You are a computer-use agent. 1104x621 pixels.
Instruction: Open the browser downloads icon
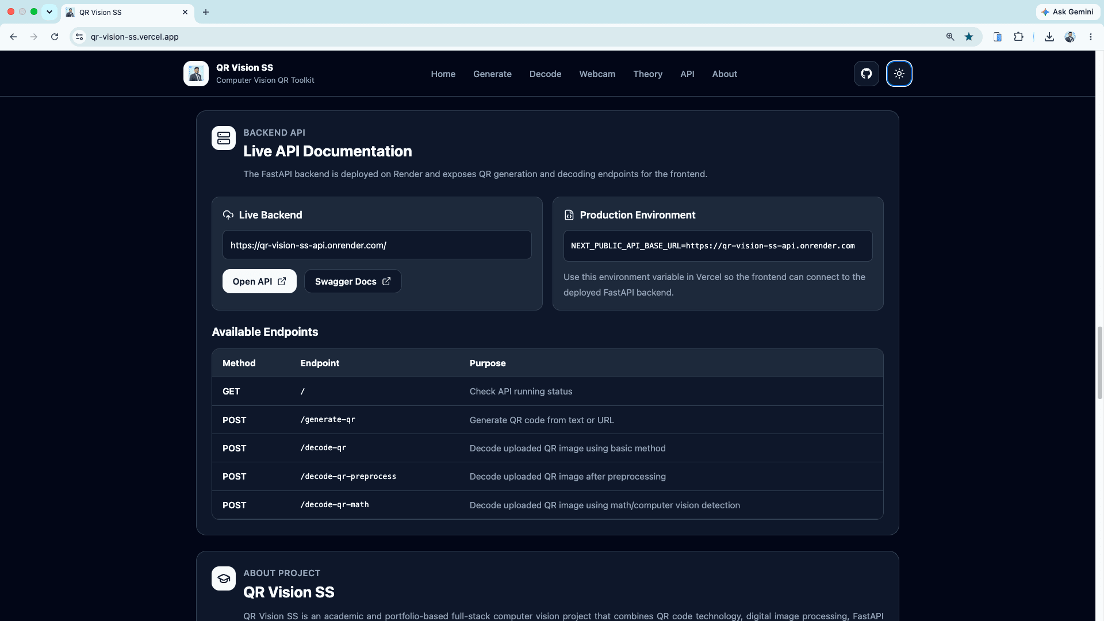point(1049,37)
